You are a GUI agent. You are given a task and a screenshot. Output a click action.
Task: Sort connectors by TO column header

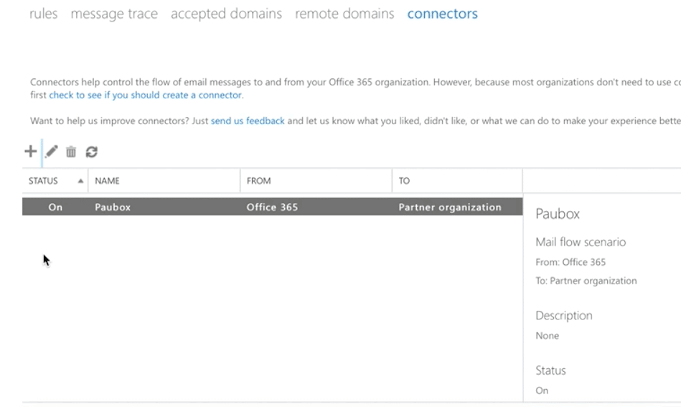(404, 181)
